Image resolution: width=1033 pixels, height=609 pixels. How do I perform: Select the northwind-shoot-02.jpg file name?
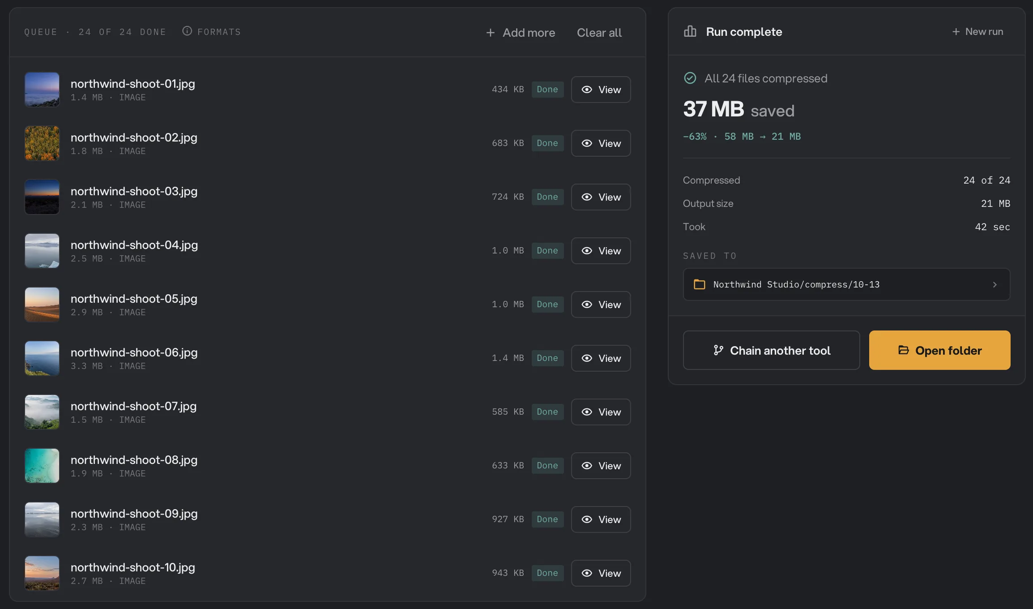coord(134,137)
